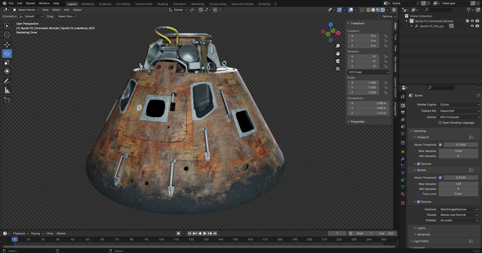This screenshot has width=482, height=253.
Task: Uncheck Render Noise Threshold checkbox
Action: (x=440, y=178)
